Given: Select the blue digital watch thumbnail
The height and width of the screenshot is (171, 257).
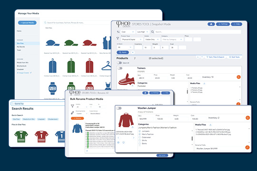Looking at the screenshot, I should (53, 88).
